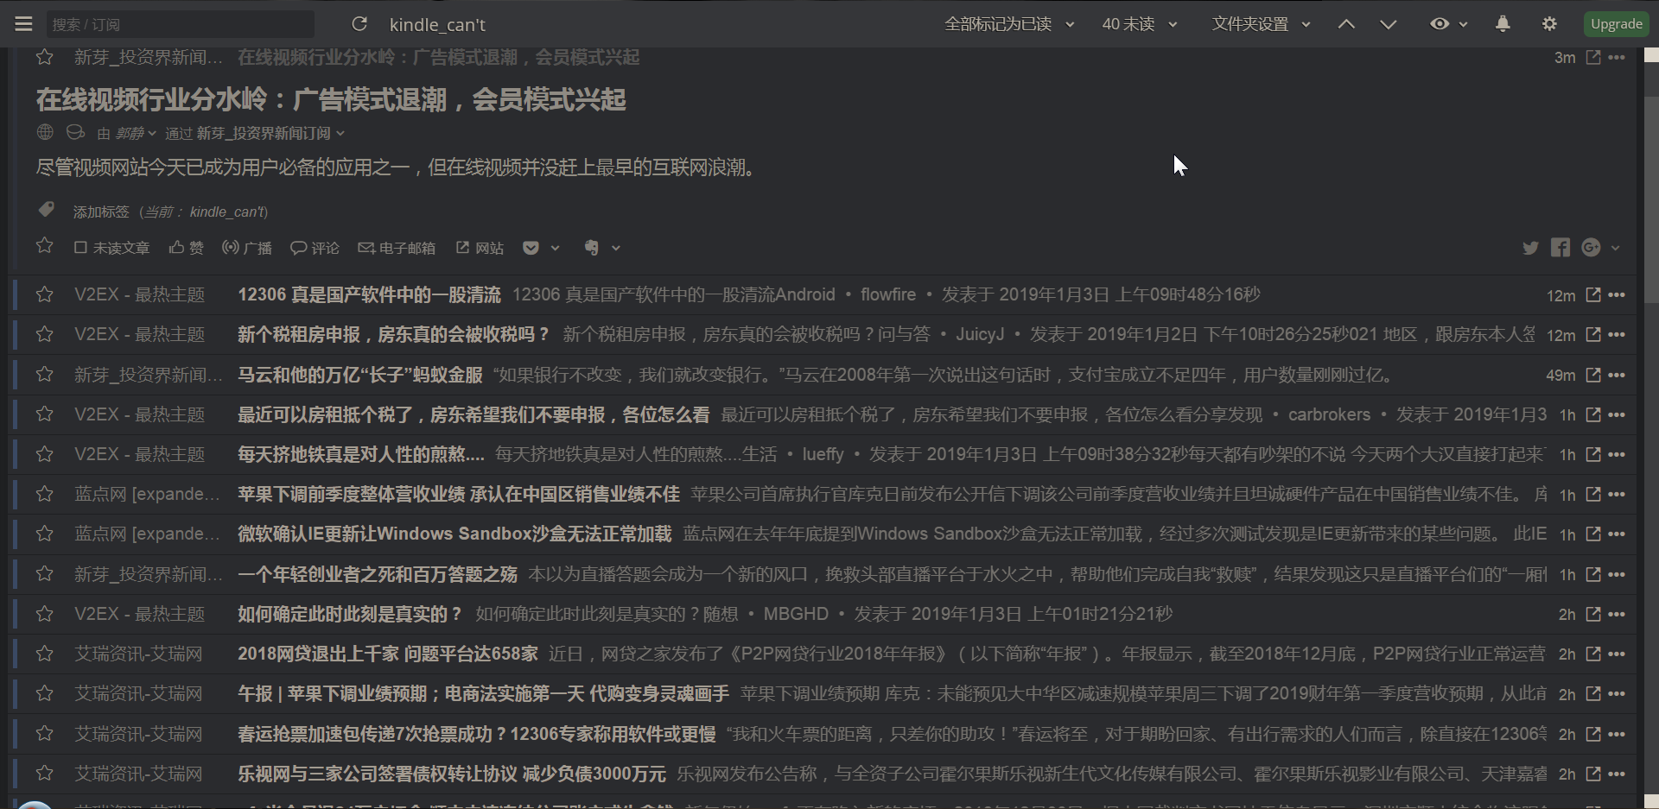This screenshot has height=809, width=1659.
Task: Open the notifications bell
Action: click(1503, 23)
